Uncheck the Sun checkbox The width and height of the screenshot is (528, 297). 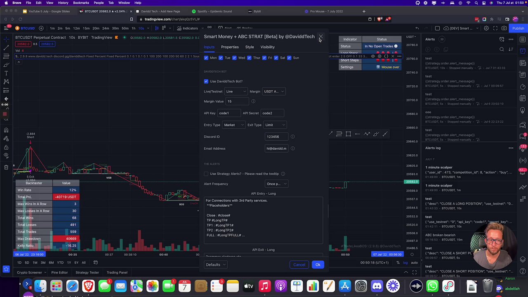pos(289,58)
